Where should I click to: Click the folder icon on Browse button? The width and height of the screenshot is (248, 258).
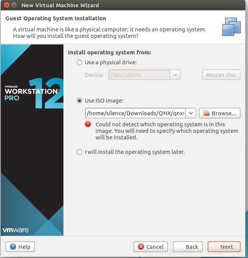pyautogui.click(x=206, y=113)
